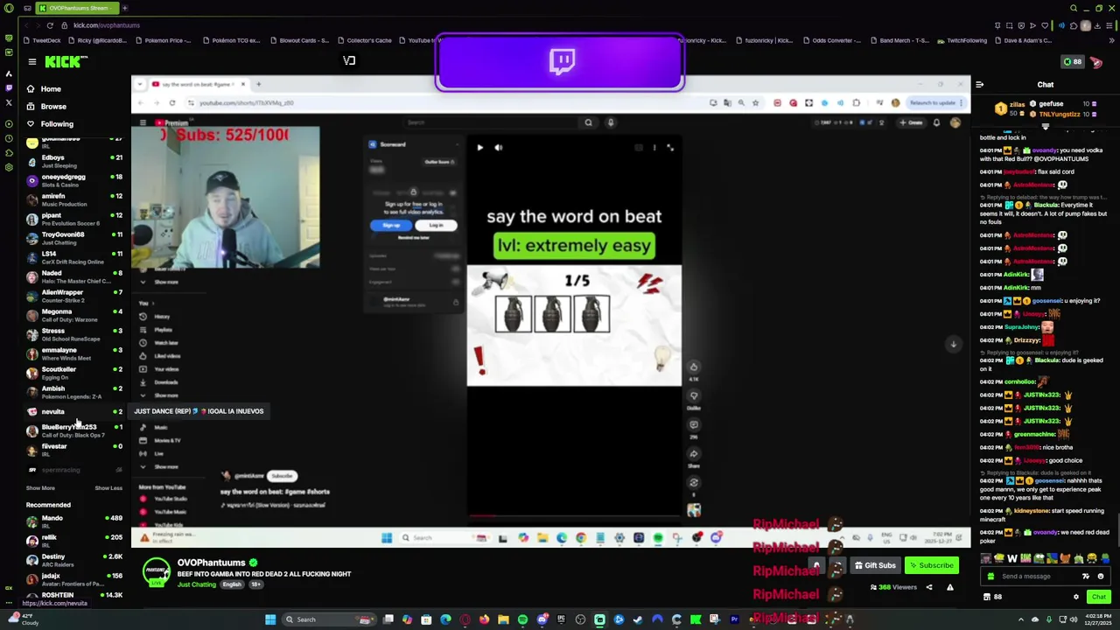Go to Home in Kick sidebar

tap(51, 89)
